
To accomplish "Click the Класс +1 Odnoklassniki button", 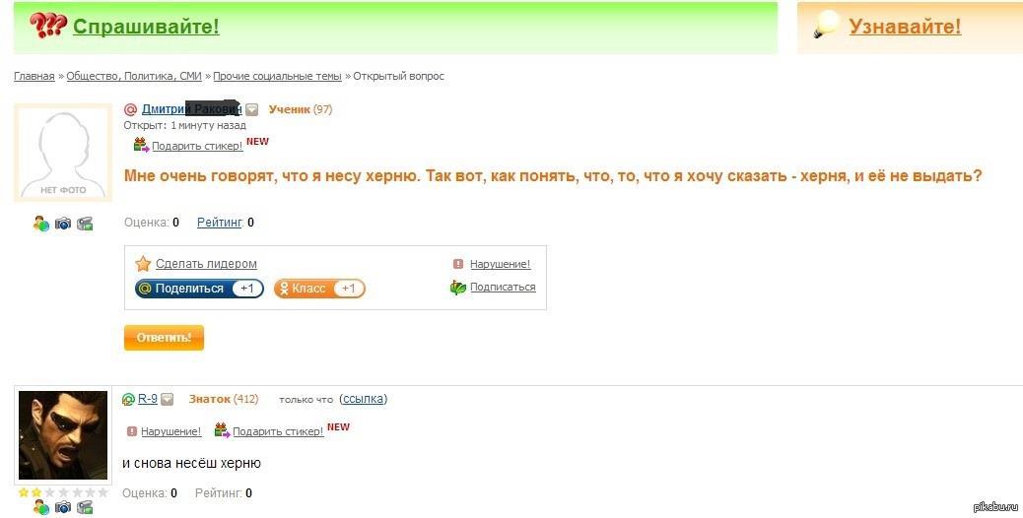I will click(319, 288).
